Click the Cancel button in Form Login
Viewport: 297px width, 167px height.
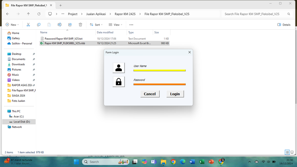point(150,94)
